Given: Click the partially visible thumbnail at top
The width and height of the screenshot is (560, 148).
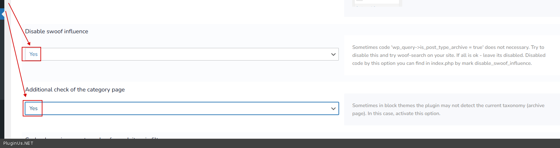Looking at the screenshot, I should point(377,3).
